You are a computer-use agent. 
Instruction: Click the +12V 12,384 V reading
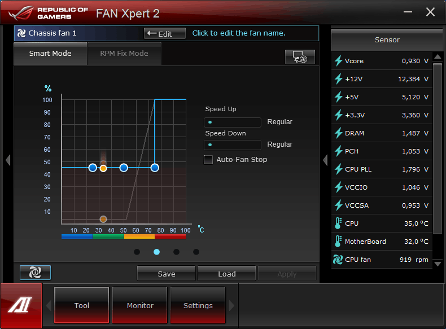(413, 79)
